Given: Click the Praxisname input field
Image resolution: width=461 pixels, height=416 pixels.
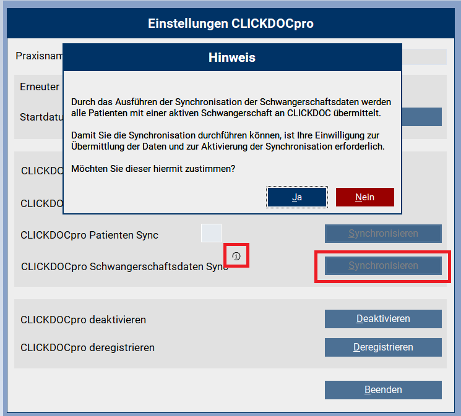Looking at the screenshot, I should coord(424,57).
